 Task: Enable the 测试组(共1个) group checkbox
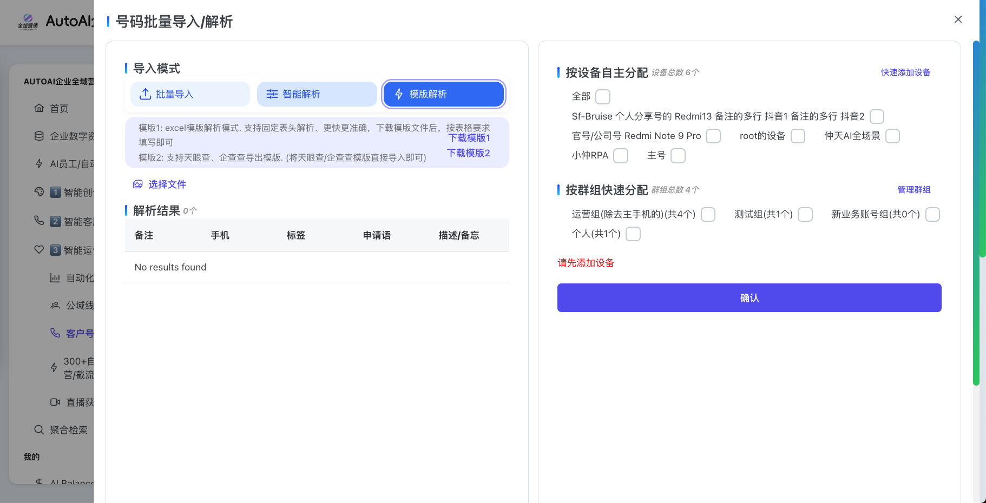pos(805,215)
